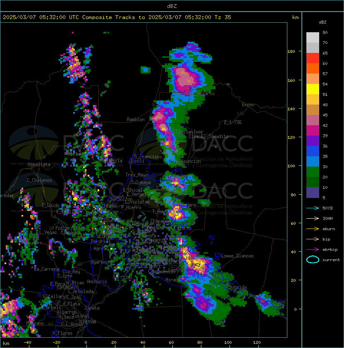The width and height of the screenshot is (344, 348).
Task: Click the 'TUNUYAN' map label
Action: [x=88, y=322]
